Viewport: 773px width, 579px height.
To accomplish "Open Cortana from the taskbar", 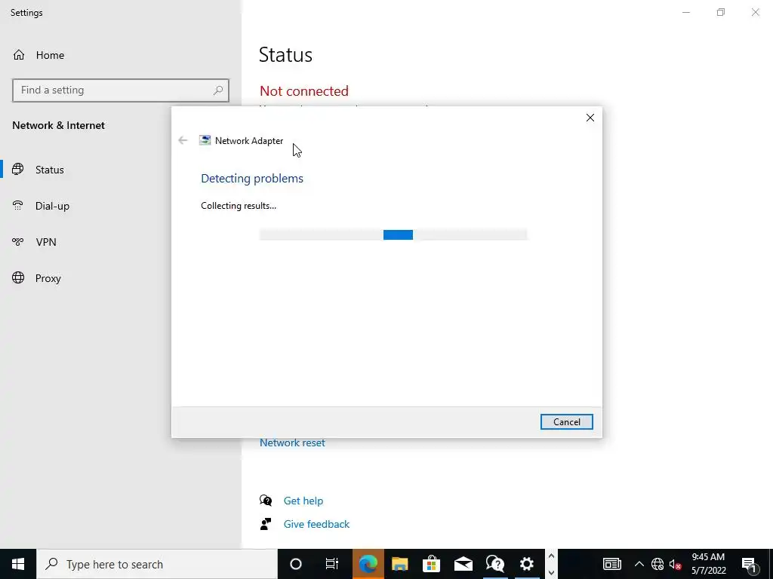I will pyautogui.click(x=296, y=564).
